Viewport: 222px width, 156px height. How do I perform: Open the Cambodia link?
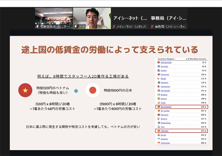click(x=165, y=90)
